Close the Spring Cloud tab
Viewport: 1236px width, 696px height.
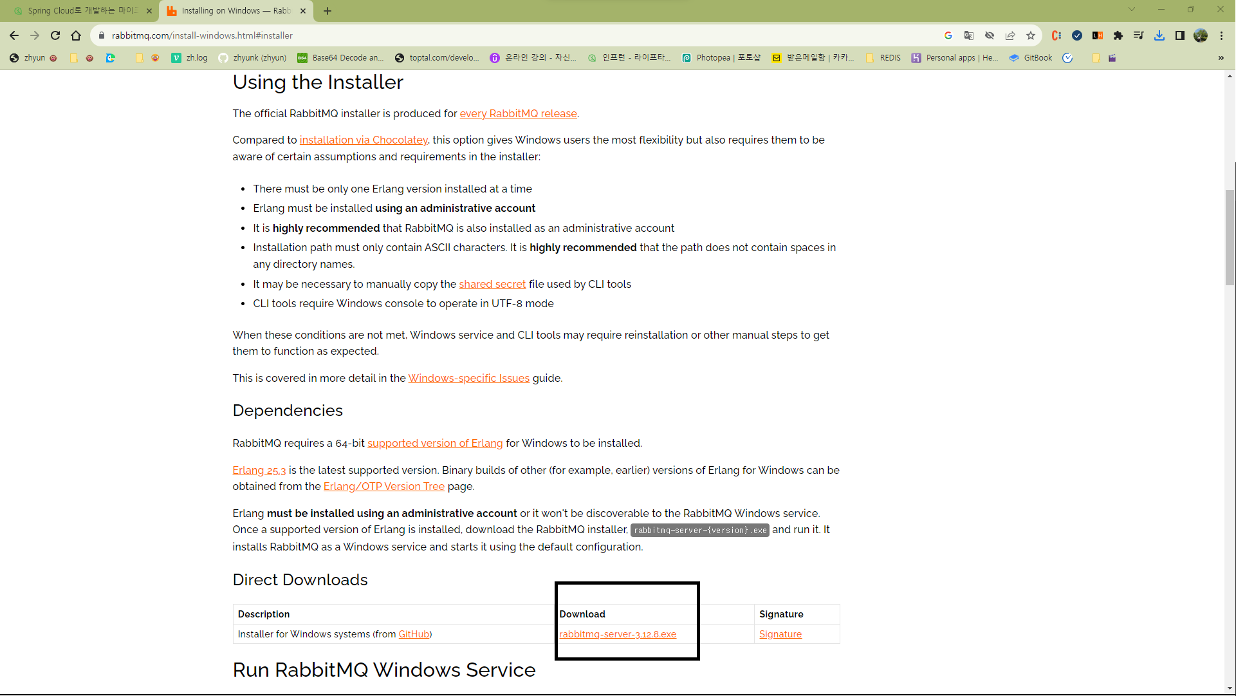[149, 11]
